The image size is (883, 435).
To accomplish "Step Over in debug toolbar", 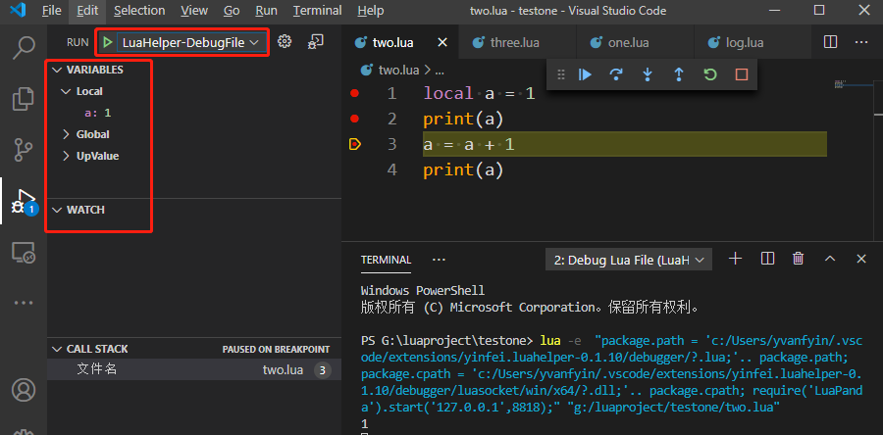I will [x=616, y=74].
